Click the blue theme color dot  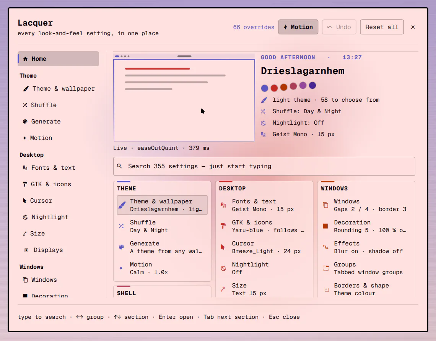[264, 88]
